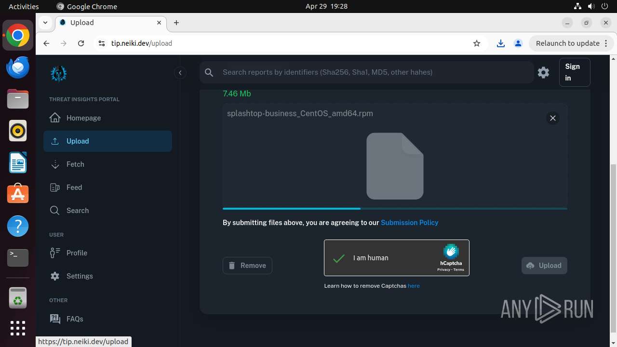Viewport: 617px width, 347px height.
Task: Show Applications grid in the dock
Action: click(x=18, y=328)
